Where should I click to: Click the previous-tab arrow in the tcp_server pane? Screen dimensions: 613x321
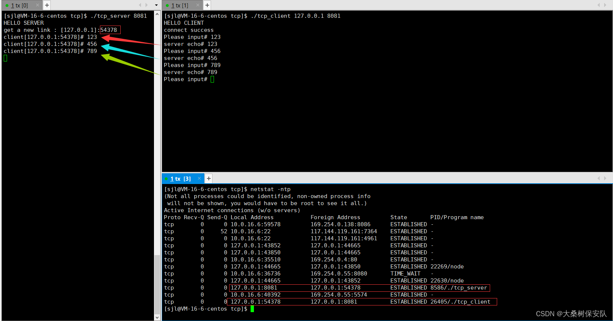coord(140,5)
